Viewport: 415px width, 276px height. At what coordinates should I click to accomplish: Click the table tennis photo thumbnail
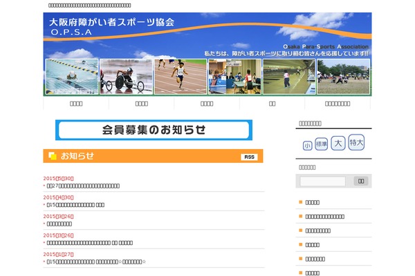pyautogui.click(x=234, y=77)
